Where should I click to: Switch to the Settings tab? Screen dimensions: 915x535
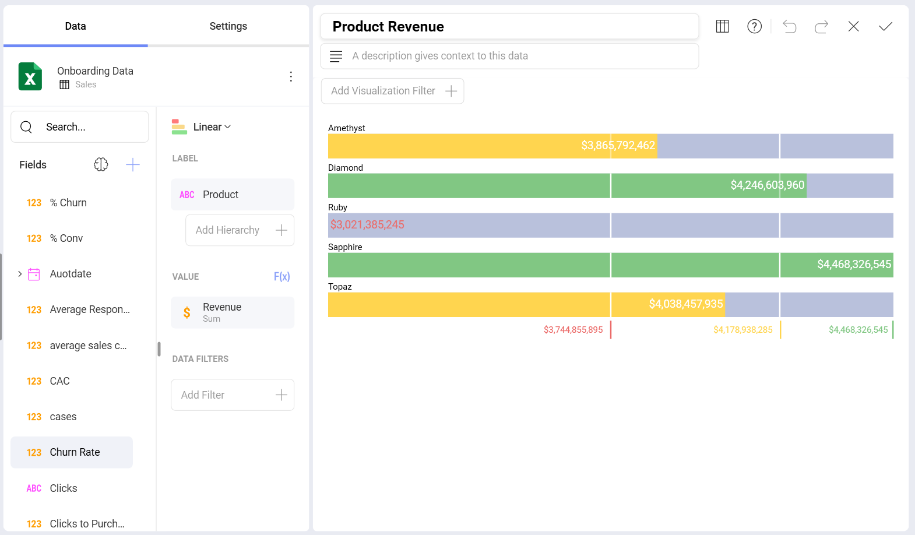click(228, 26)
